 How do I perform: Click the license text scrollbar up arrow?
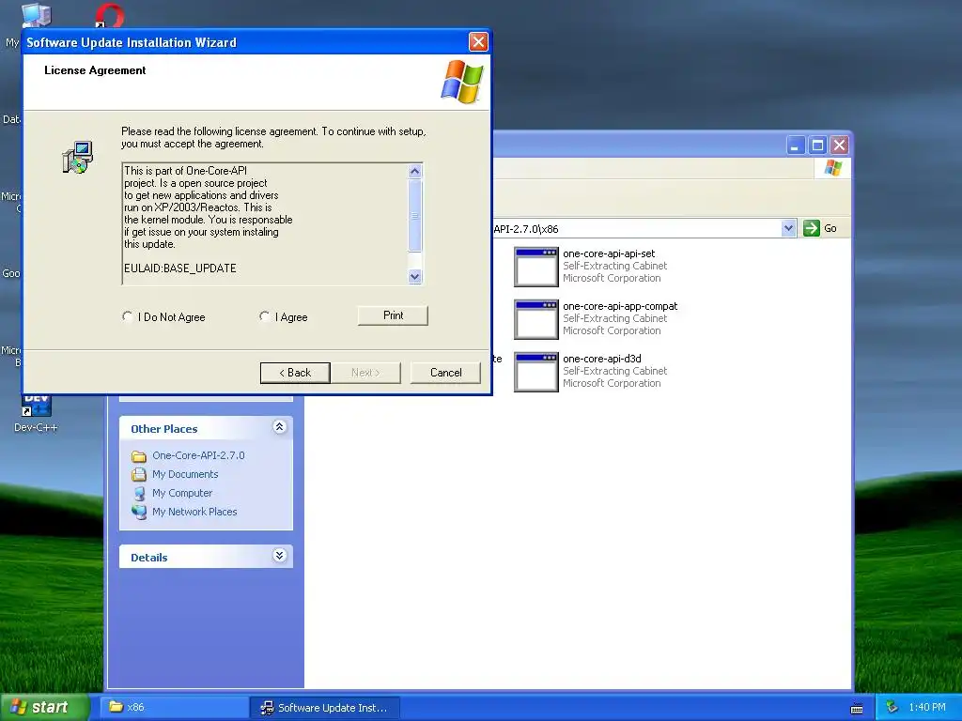414,171
